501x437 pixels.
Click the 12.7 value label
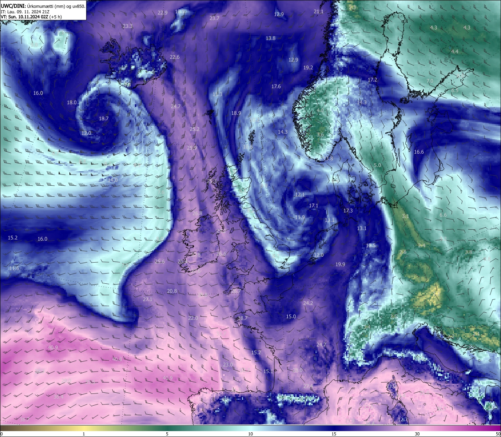pyautogui.click(x=403, y=420)
